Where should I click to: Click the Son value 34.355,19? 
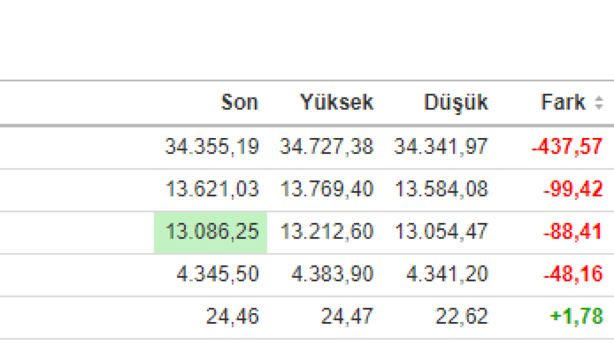click(x=212, y=147)
